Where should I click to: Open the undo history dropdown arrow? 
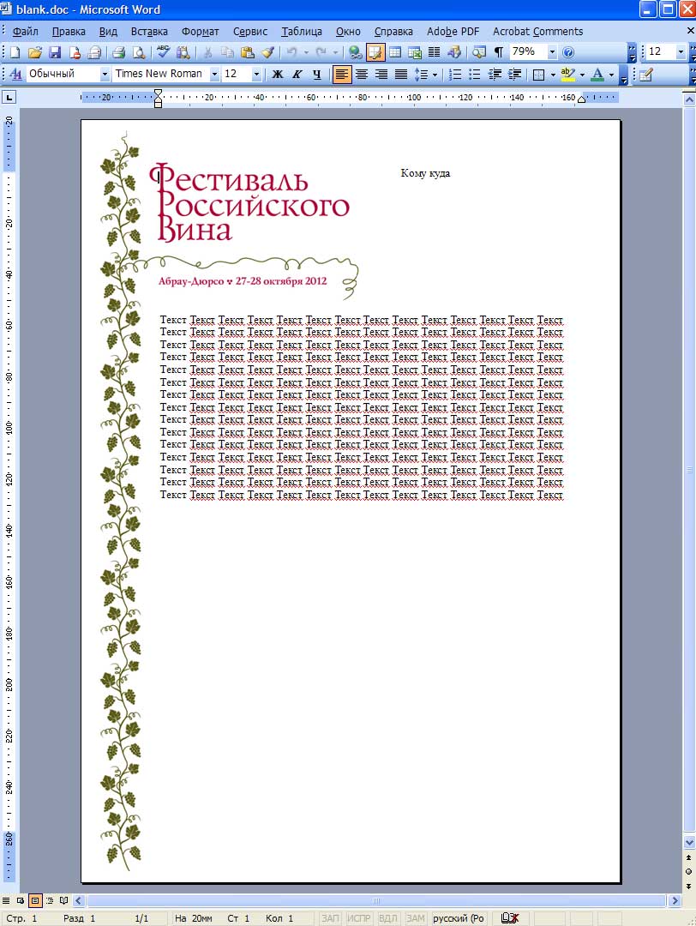pos(306,52)
